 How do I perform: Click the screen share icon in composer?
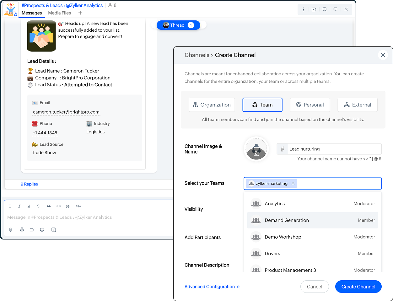click(42, 230)
